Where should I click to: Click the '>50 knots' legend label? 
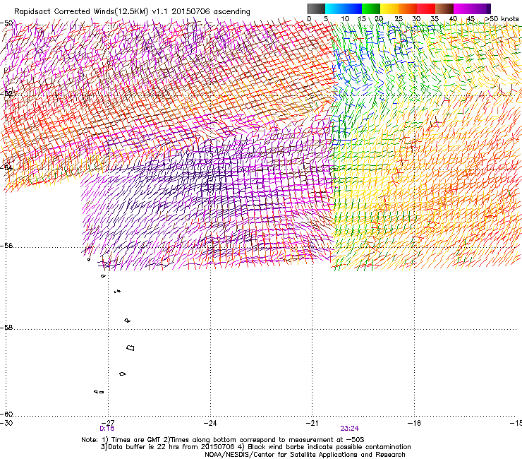pos(502,19)
